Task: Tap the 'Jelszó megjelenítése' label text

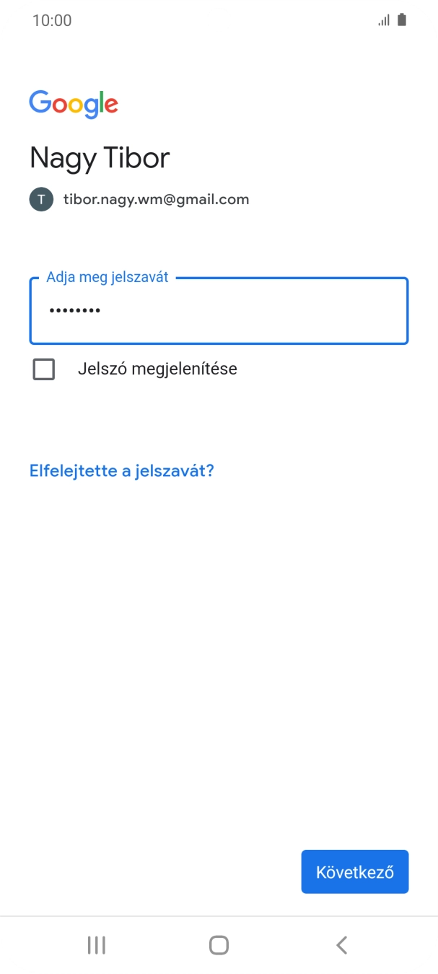Action: click(157, 369)
